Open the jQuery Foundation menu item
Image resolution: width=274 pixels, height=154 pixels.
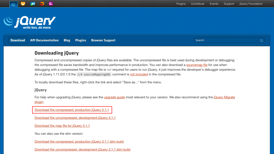click(x=250, y=4)
